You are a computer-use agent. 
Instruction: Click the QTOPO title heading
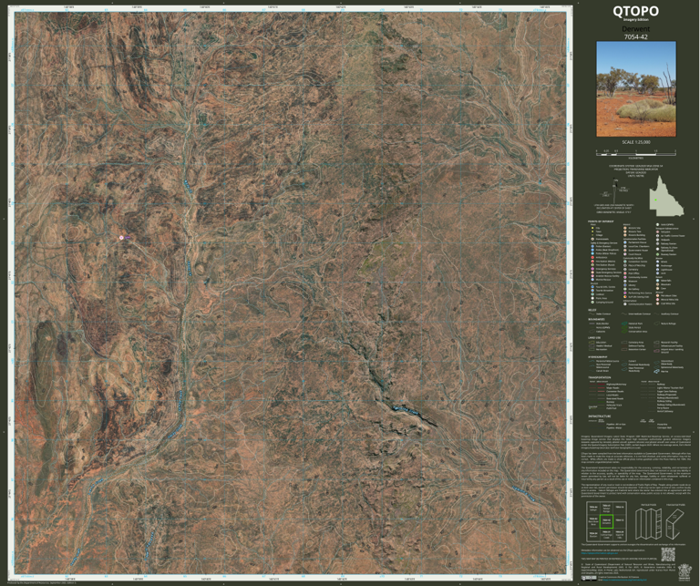point(635,11)
